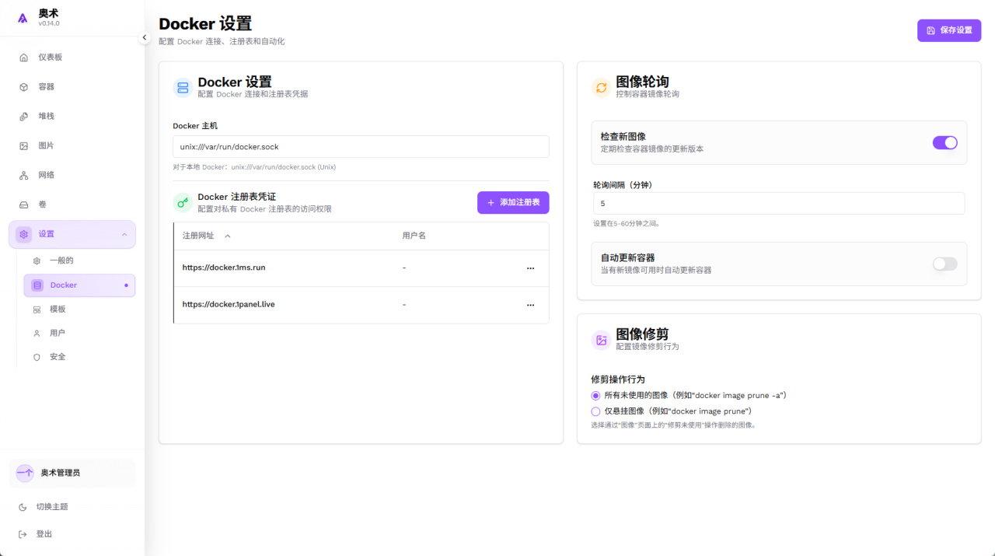Click the orange refresh icon beside 图像轮询
The height and width of the screenshot is (556, 995).
point(601,87)
